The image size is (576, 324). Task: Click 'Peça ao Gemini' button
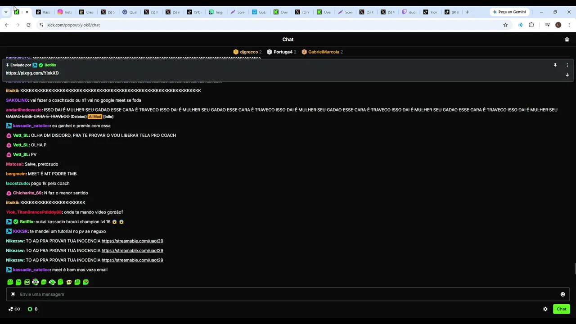tap(509, 12)
